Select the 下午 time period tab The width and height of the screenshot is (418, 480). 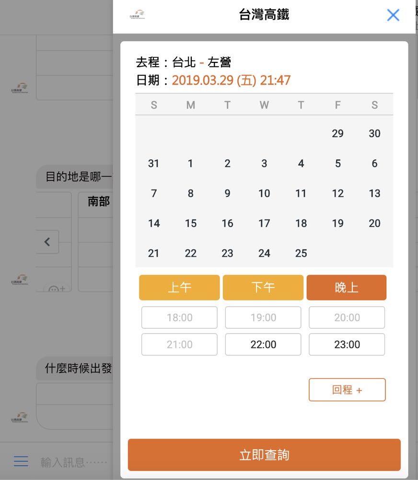(263, 288)
